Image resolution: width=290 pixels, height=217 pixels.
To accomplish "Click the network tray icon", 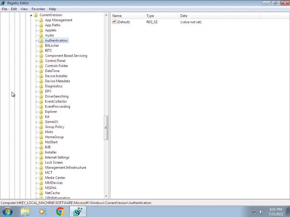I will pos(255,212).
